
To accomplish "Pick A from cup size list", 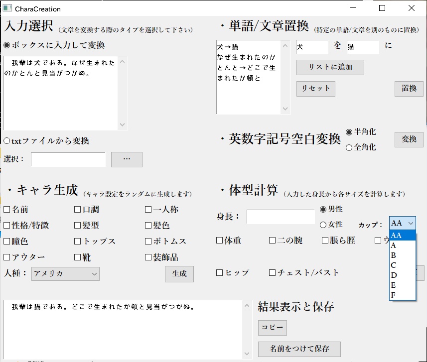I will click(403, 245).
